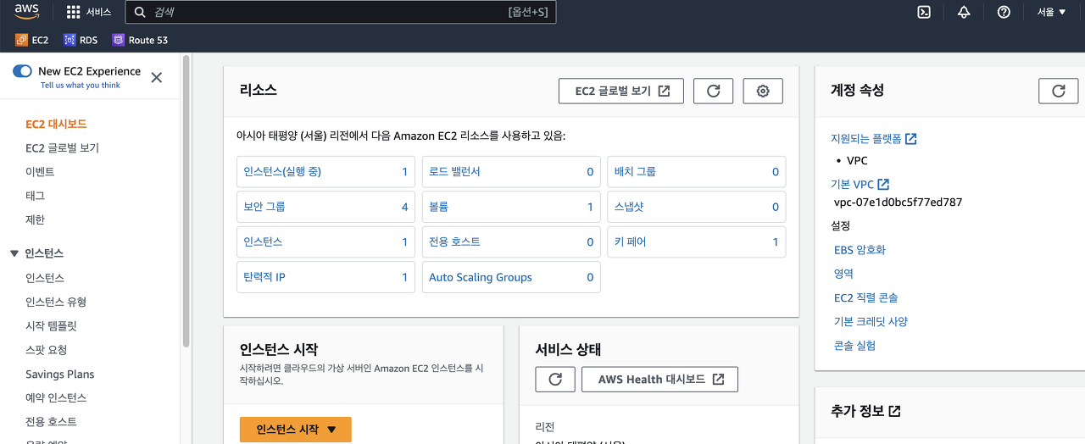Click the 지원되는 플랫폼 link
Viewport: 1085px width, 444px height.
click(873, 138)
